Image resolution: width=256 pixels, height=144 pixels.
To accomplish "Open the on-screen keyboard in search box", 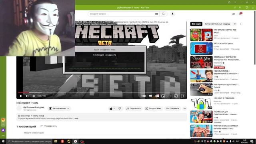I will (x=156, y=14).
